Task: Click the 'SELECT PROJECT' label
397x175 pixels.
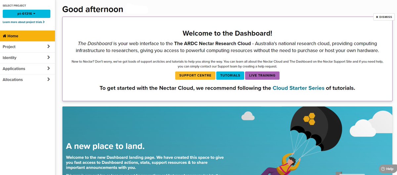Action: 14,6
